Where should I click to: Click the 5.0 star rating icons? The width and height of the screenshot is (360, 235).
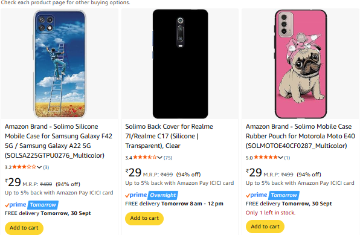266,157
